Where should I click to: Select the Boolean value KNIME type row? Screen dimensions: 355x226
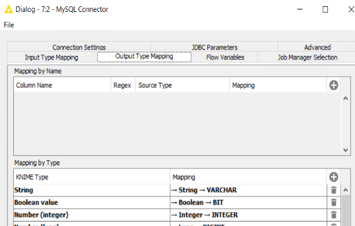pyautogui.click(x=92, y=203)
